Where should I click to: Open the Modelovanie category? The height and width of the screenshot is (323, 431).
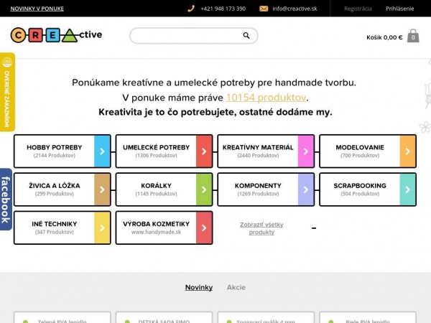368,151
